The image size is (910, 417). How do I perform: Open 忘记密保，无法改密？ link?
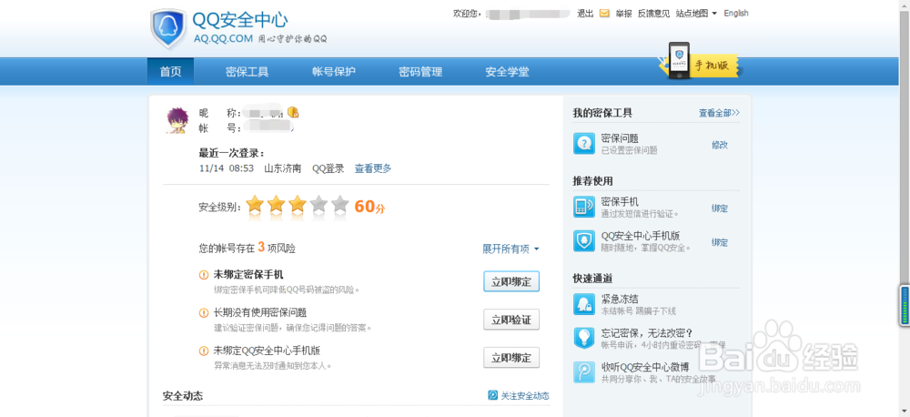coord(647,333)
